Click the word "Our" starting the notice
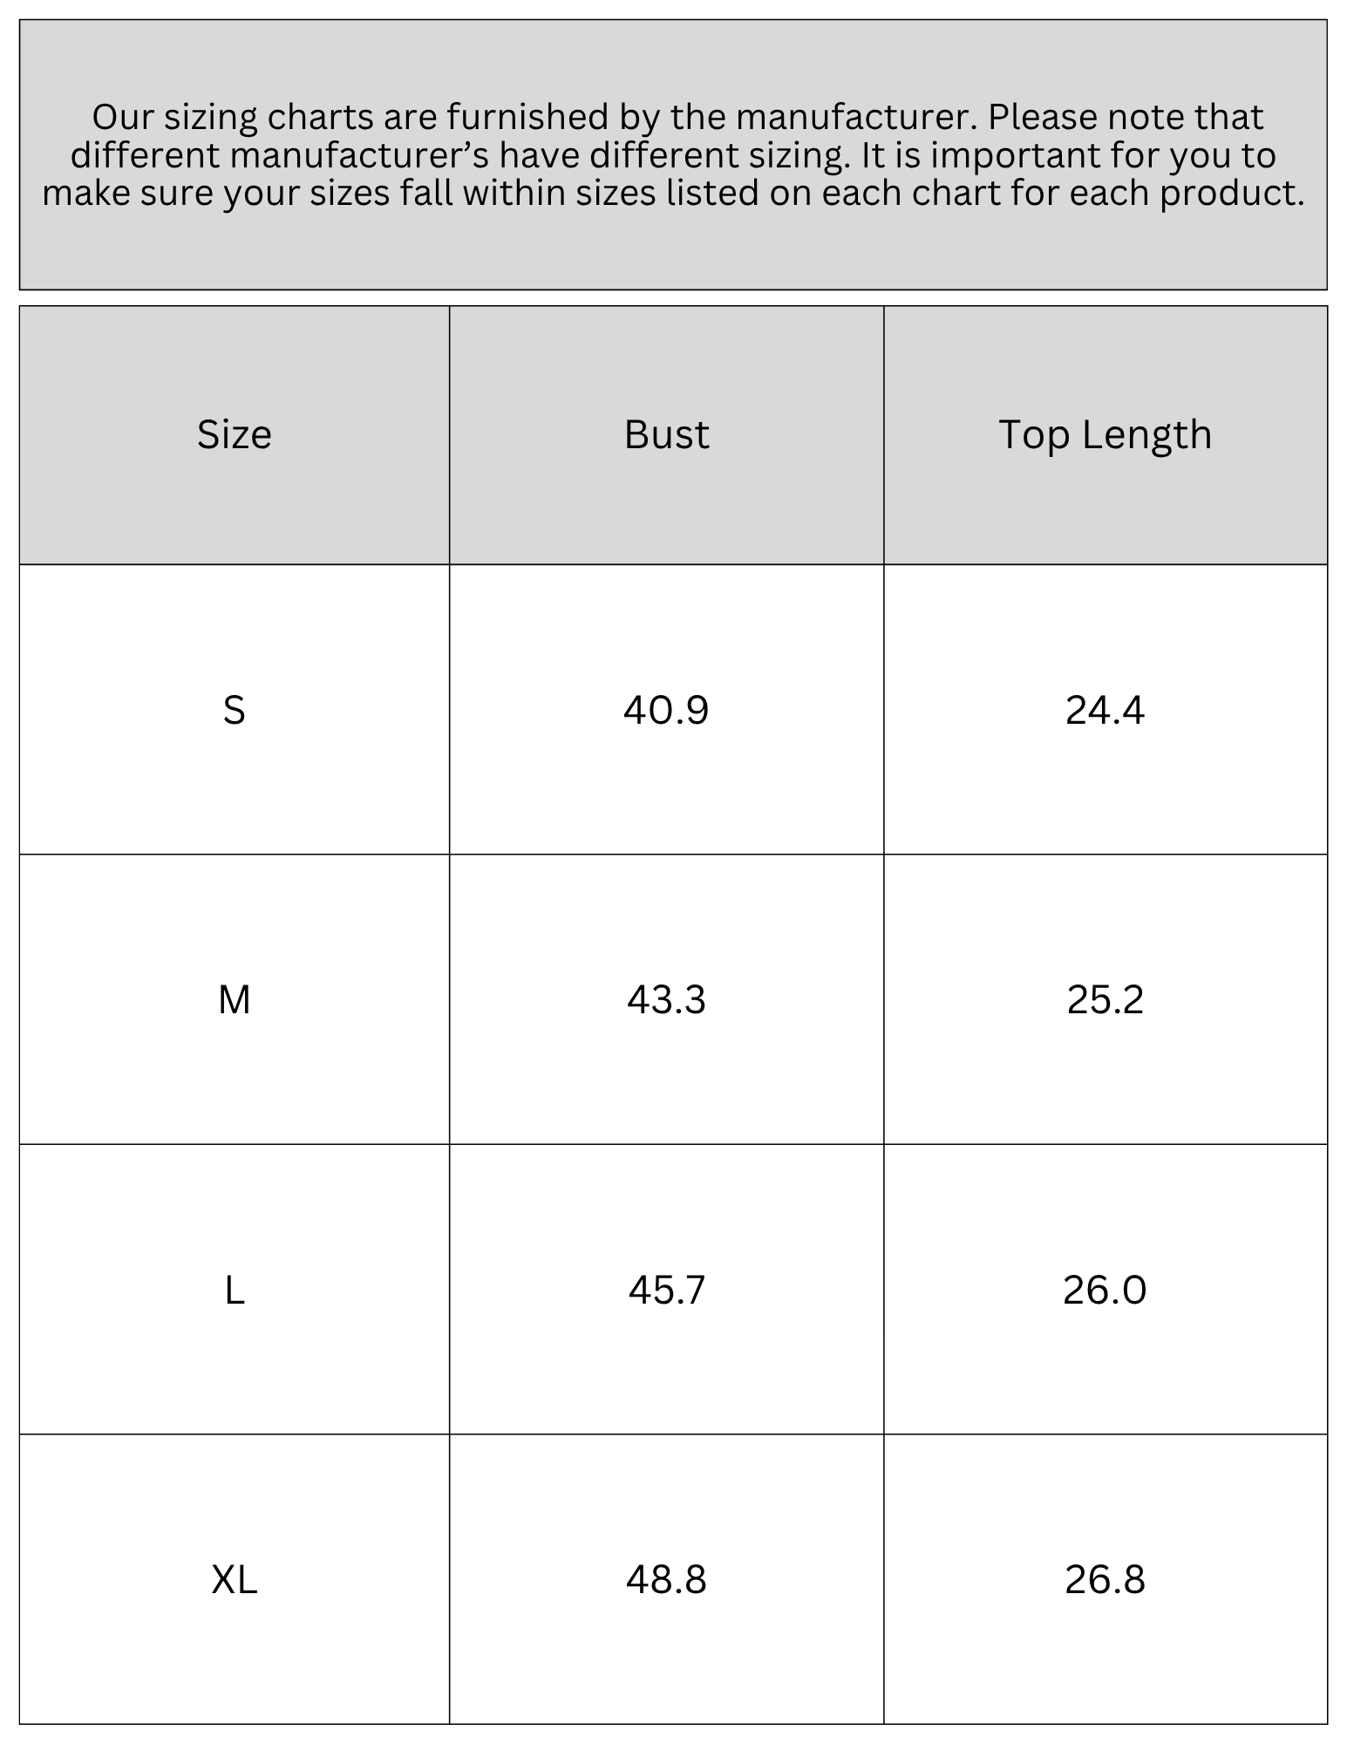Screen dimensions: 1347x1744 (x=122, y=117)
